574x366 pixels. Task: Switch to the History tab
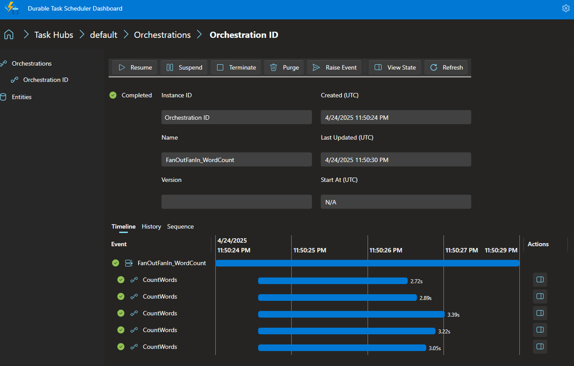(x=151, y=227)
